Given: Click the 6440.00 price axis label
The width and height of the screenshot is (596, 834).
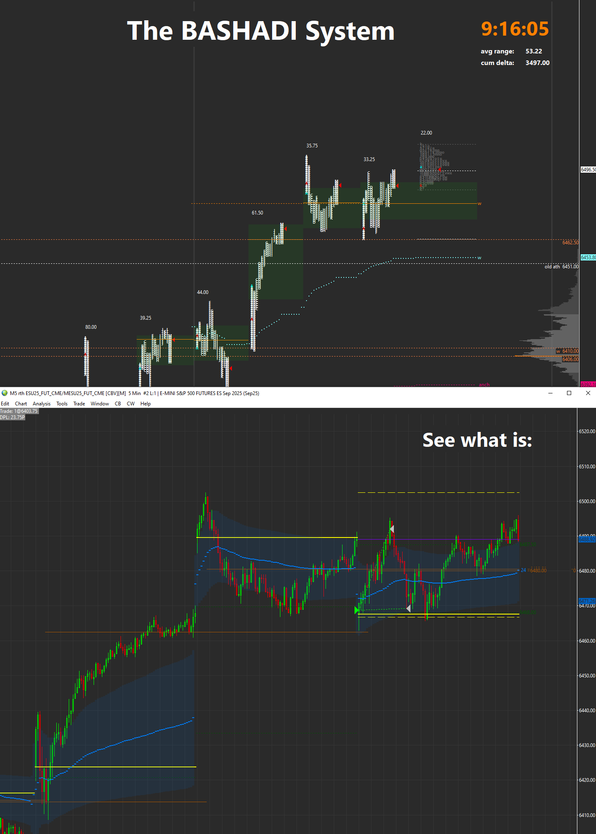Looking at the screenshot, I should click(x=587, y=711).
